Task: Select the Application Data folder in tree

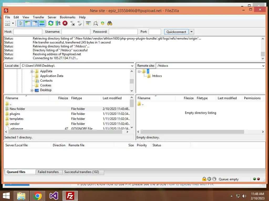Action: pyautogui.click(x=52, y=76)
